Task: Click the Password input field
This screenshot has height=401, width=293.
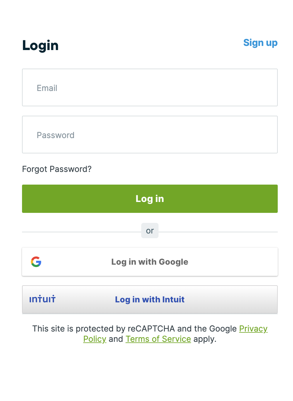Action: 150,135
